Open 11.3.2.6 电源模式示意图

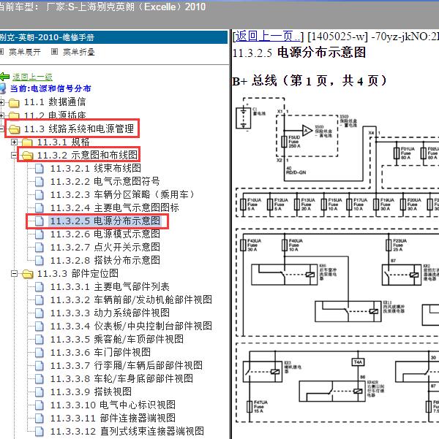105,234
